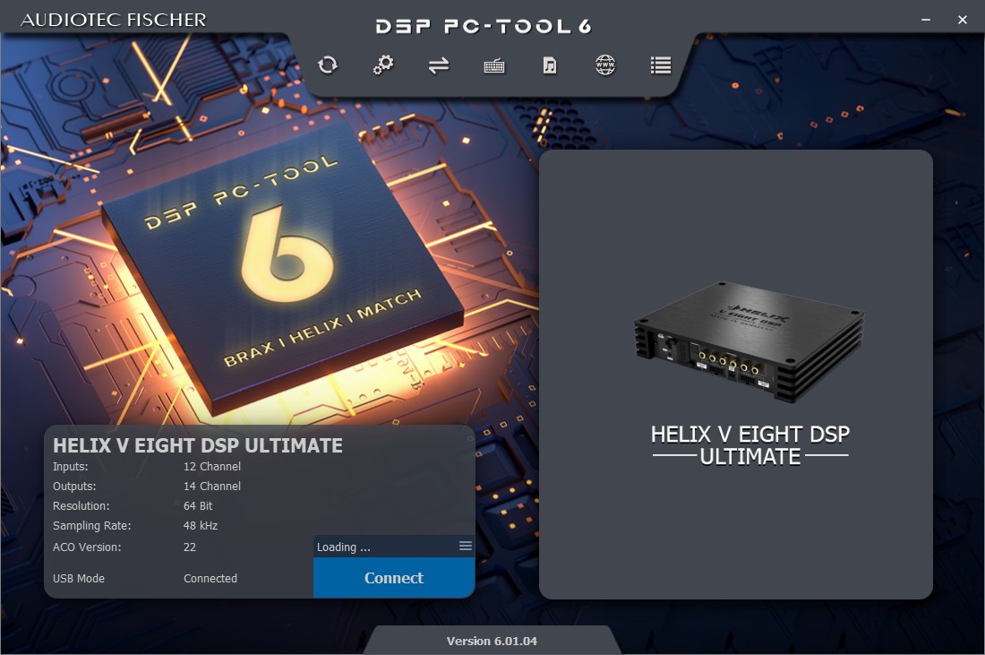The height and width of the screenshot is (655, 985).
Task: Open the keyboard shortcuts icon
Action: pos(494,65)
